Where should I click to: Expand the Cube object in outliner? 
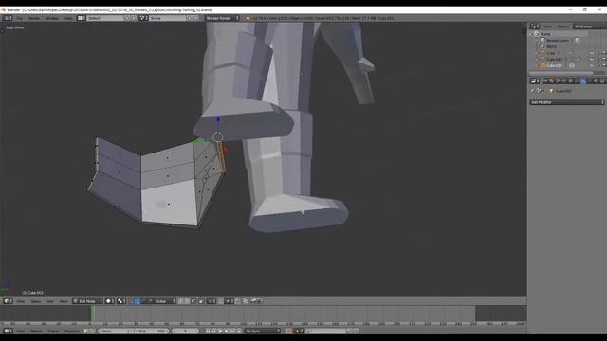point(536,53)
